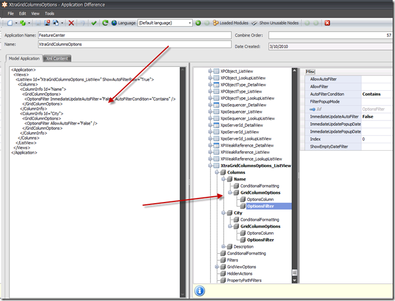
Task: Expand the Description tree node
Action: pyautogui.click(x=223, y=246)
